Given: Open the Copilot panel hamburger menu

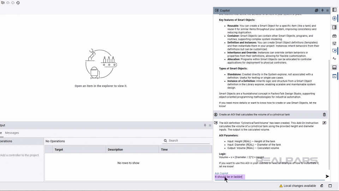Looking at the screenshot, I should [x=327, y=10].
